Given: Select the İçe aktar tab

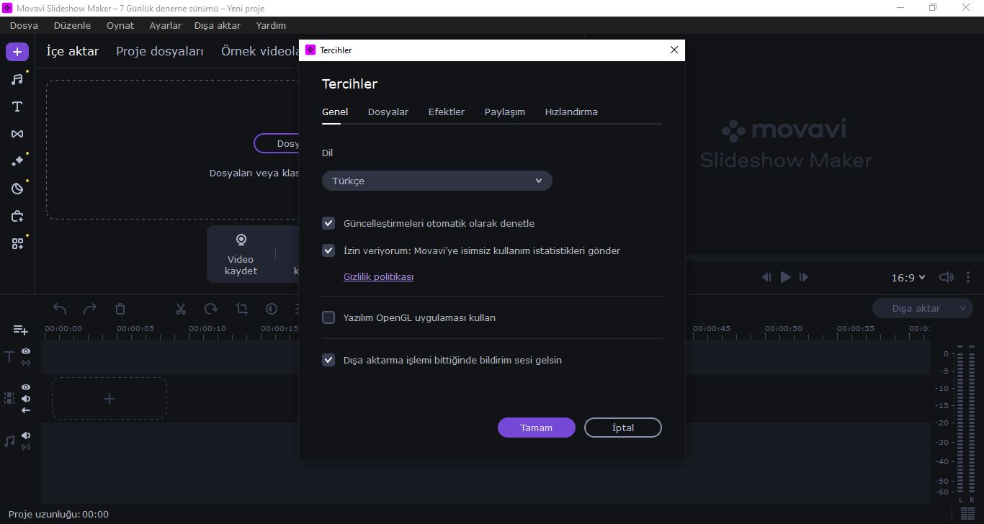Looking at the screenshot, I should pyautogui.click(x=72, y=51).
